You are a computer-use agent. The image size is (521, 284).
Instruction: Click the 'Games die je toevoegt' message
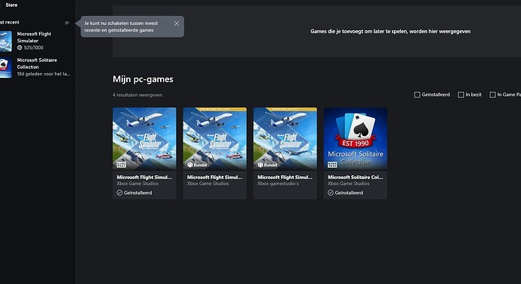coord(390,31)
